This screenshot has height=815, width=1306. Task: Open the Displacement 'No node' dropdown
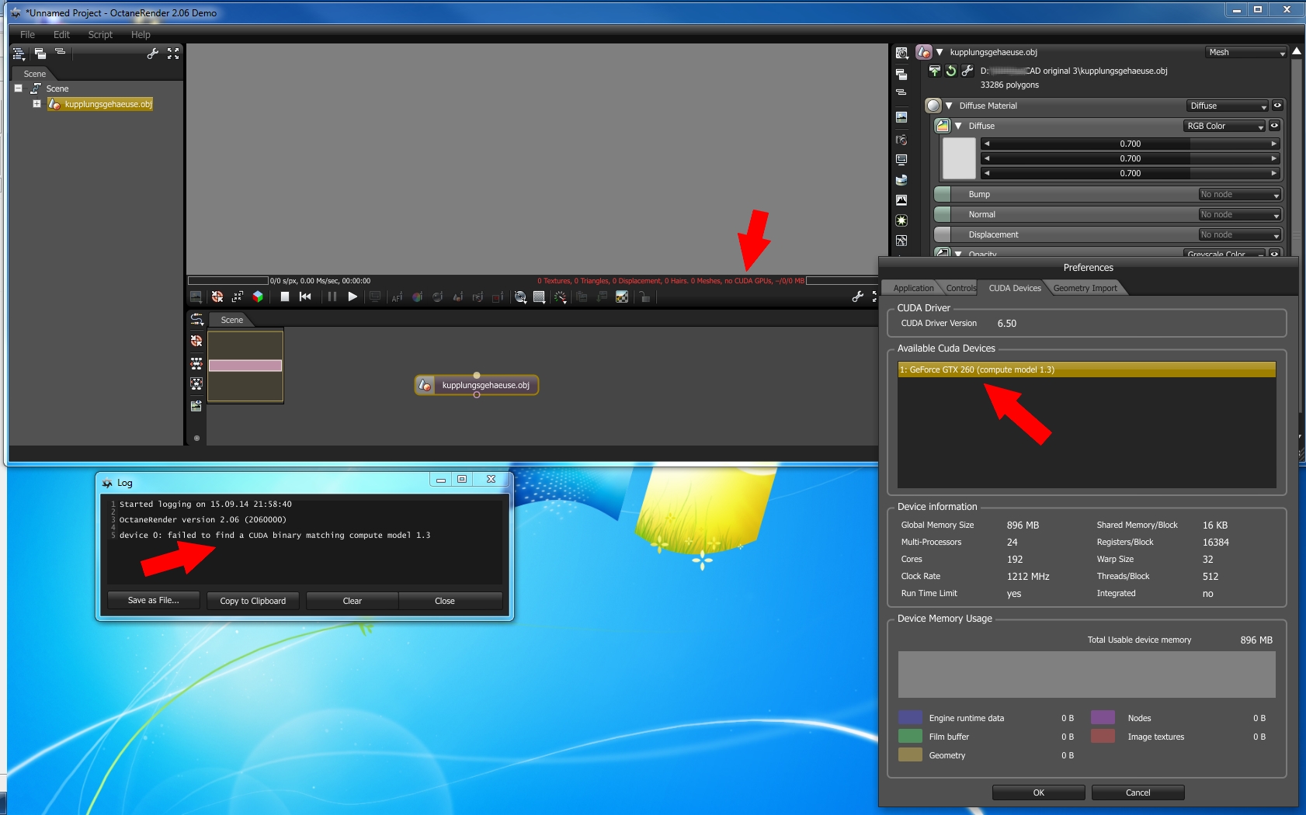[1239, 234]
